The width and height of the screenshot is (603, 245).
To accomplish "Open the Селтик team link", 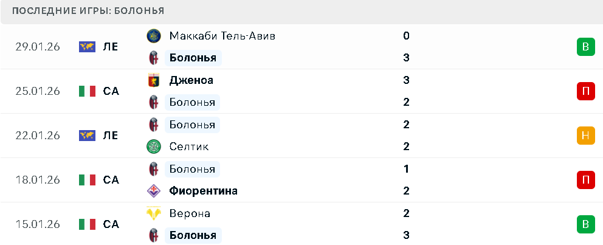I will [189, 147].
